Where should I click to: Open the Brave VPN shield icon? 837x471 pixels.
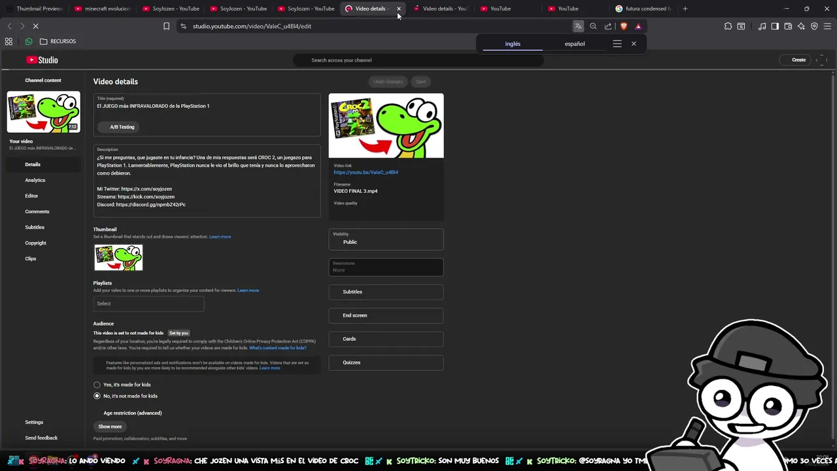[x=814, y=26]
